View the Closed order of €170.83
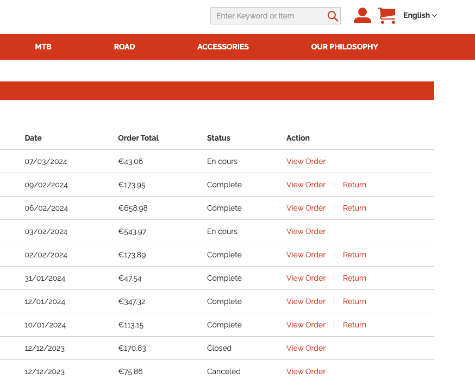 tap(306, 348)
